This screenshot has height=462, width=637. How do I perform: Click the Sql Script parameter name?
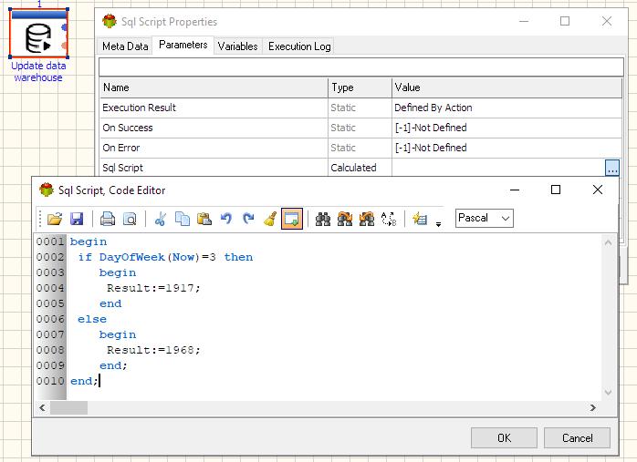(122, 168)
